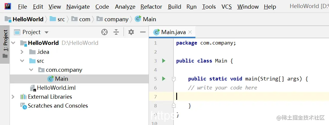Screen dimensions: 329x125
Task: Click company in the breadcrumb bar
Action: click(113, 19)
